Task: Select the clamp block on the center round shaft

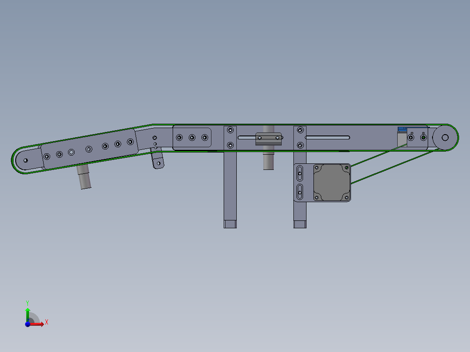Action: (269, 139)
